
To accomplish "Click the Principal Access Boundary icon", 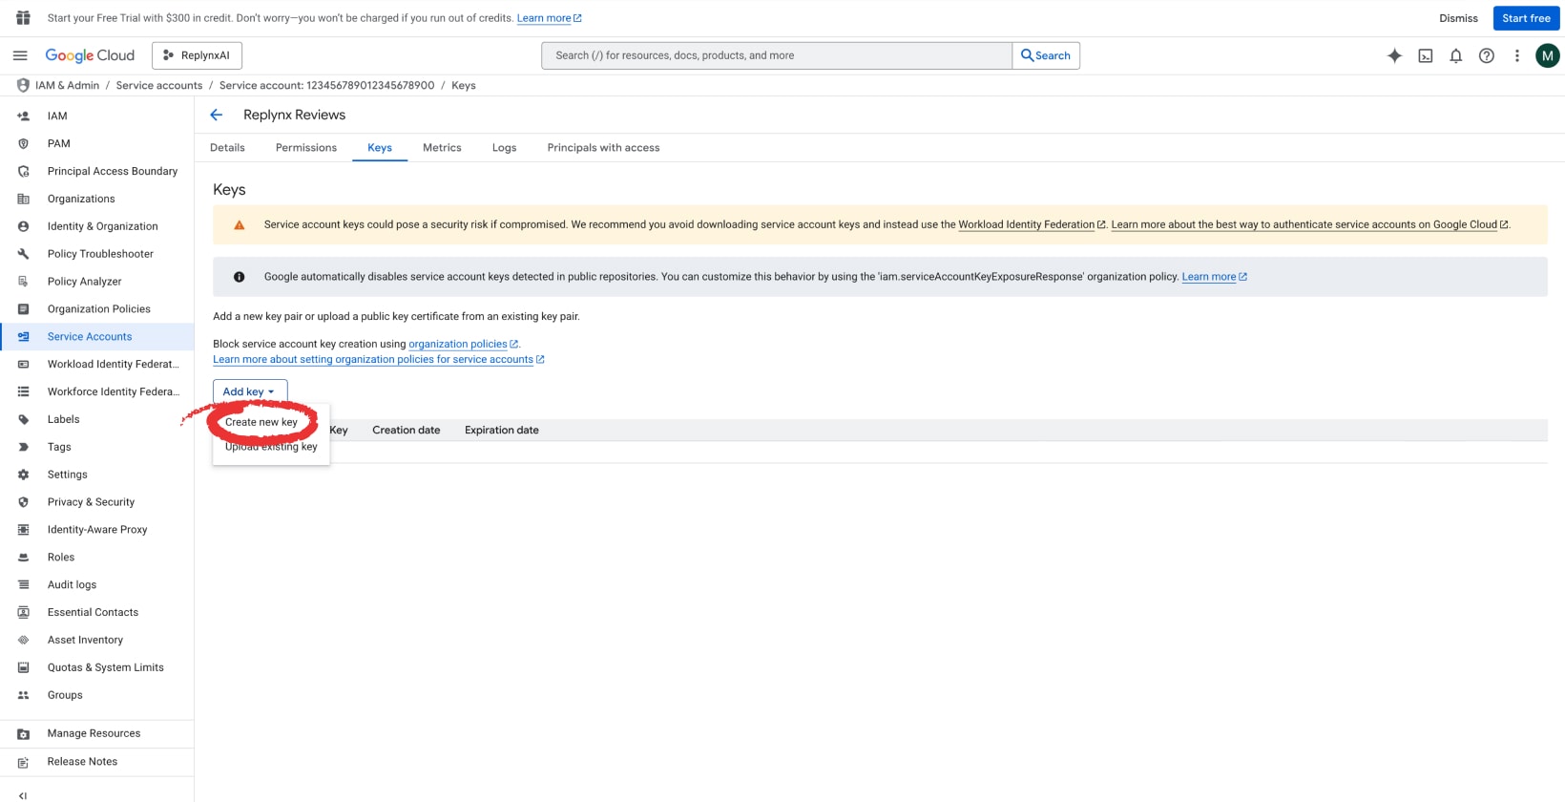I will click(x=23, y=171).
